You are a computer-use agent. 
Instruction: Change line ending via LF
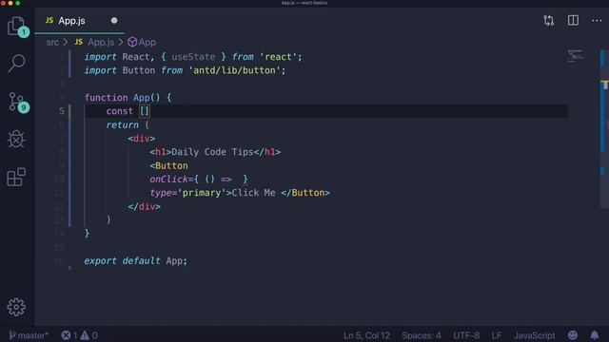coord(497,335)
